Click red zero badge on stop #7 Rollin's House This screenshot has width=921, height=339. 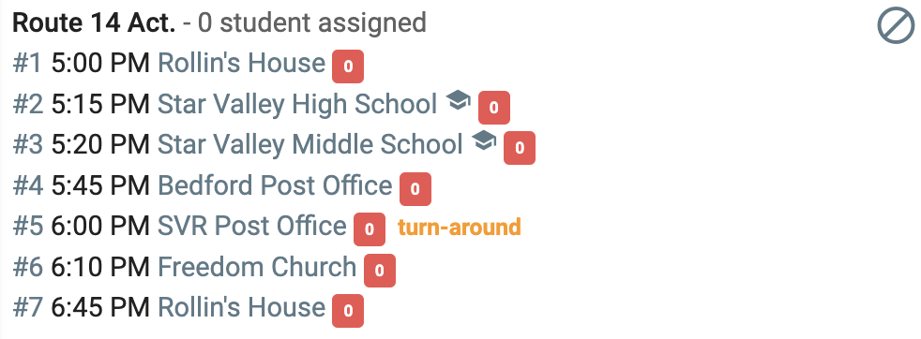348,311
